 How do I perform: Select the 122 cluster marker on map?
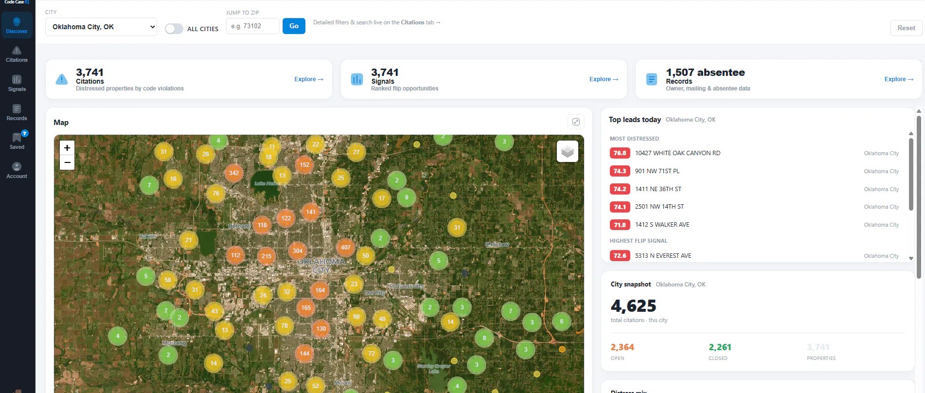(286, 218)
